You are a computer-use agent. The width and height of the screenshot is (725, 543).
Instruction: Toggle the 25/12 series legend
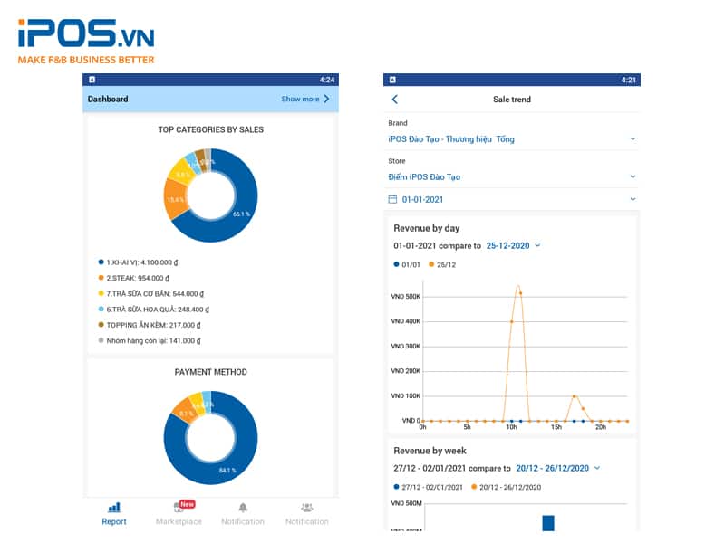click(445, 264)
